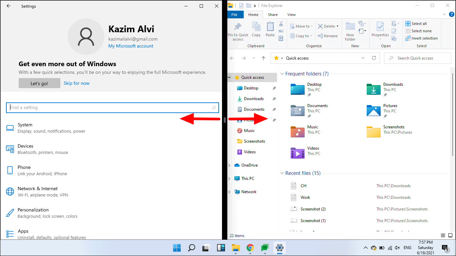Open the address bar history dropdown
The image size is (456, 256).
(x=363, y=58)
